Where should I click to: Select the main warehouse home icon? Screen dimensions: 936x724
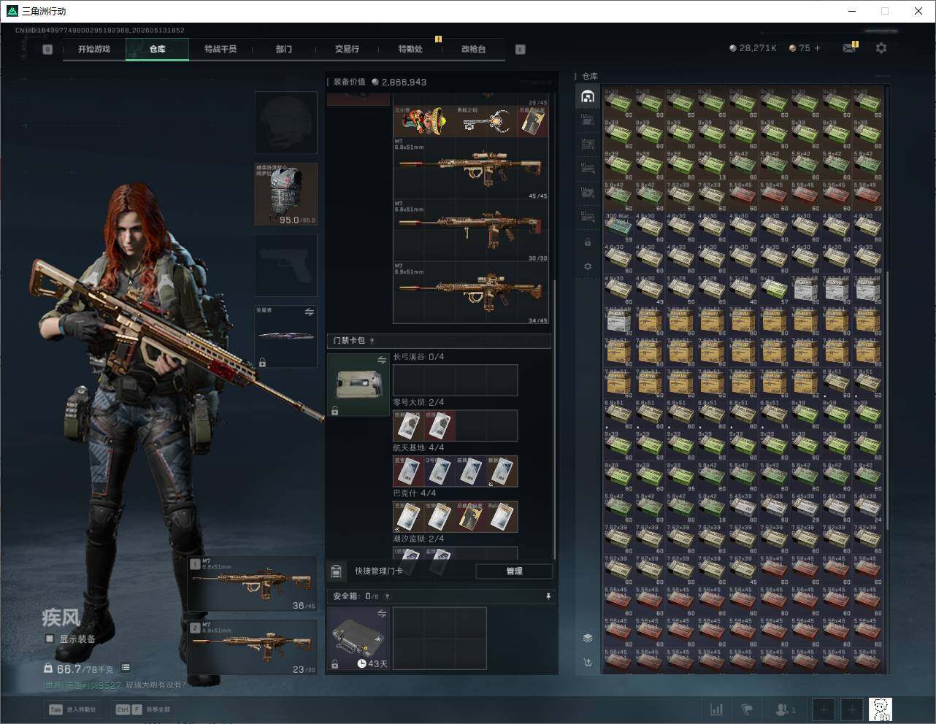(588, 96)
